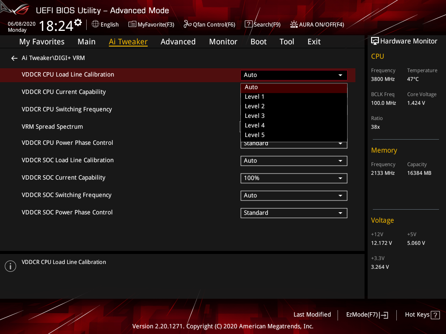Image resolution: width=446 pixels, height=334 pixels.
Task: Click the info icon in help area
Action: (x=10, y=266)
